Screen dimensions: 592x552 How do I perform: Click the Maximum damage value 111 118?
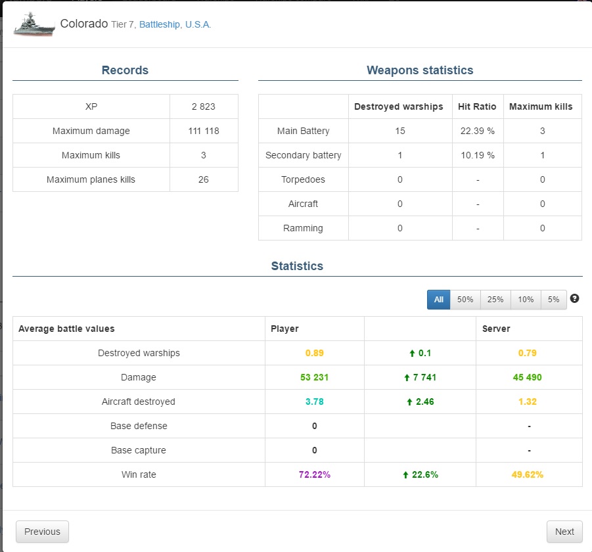coord(204,131)
